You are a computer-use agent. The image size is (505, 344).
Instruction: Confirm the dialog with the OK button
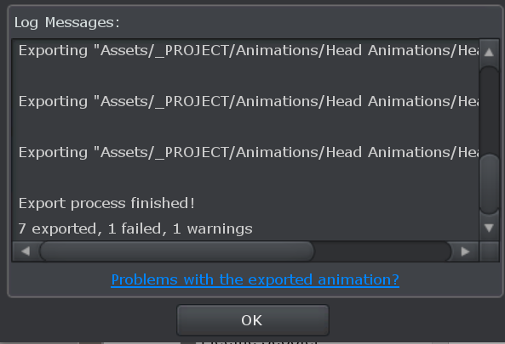pos(253,320)
